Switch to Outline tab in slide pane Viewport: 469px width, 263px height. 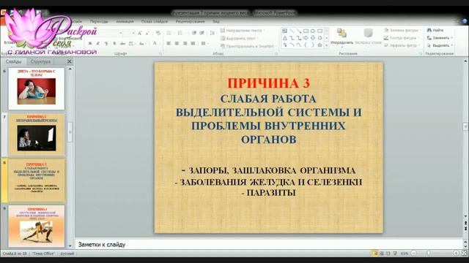point(40,61)
